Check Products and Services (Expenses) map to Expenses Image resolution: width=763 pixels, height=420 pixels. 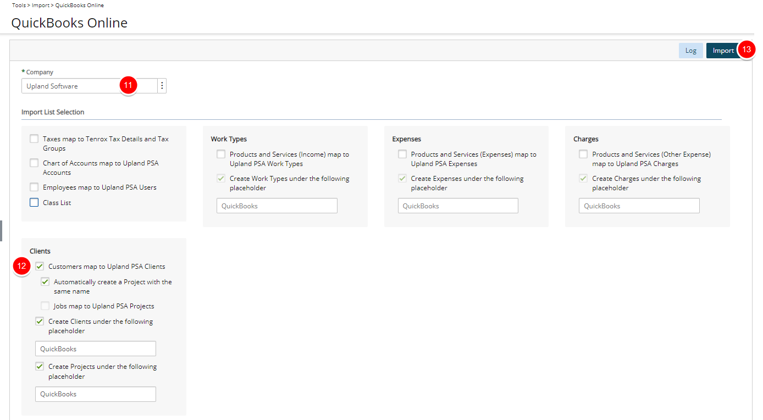(x=402, y=154)
